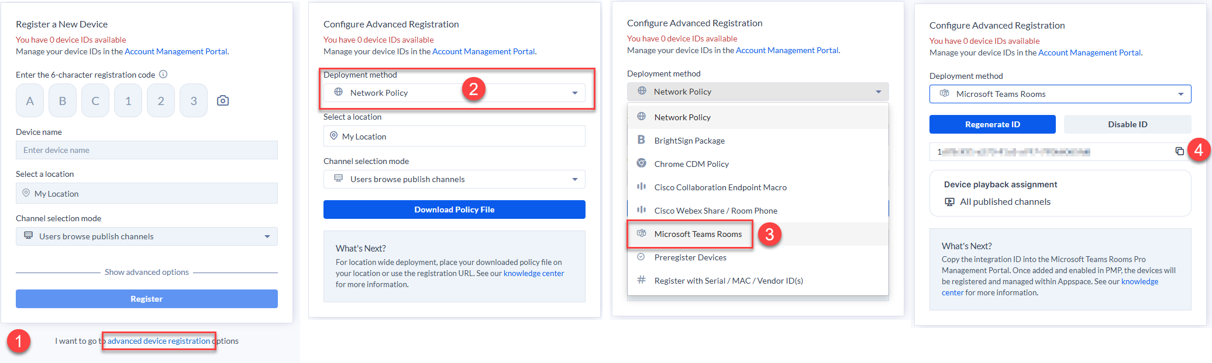Click the Disable ID button
Image resolution: width=1212 pixels, height=363 pixels.
[x=1127, y=124]
